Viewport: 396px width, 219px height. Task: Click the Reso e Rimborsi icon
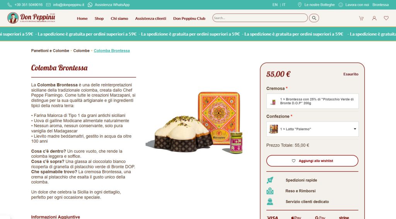270,191
